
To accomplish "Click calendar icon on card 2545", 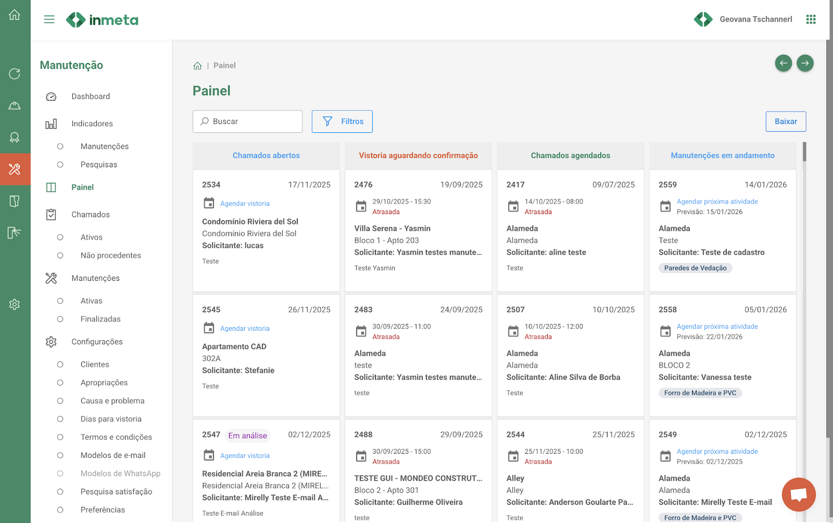I will click(209, 328).
